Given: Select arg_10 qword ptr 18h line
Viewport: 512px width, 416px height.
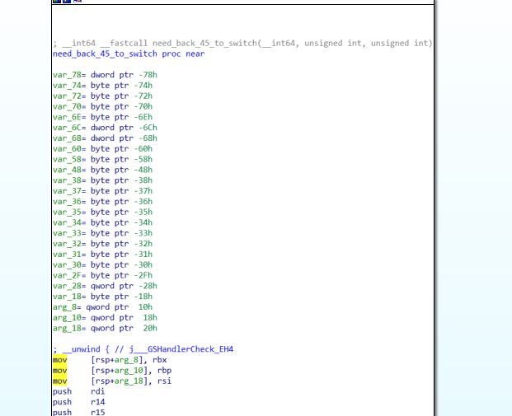Looking at the screenshot, I should point(105,318).
